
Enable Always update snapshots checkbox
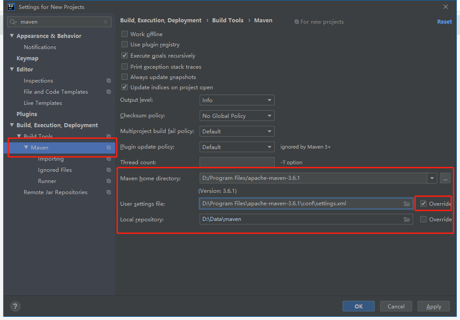[125, 77]
